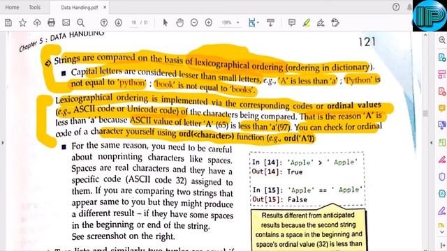Click the heading 'Strings are compared on the basis'

[118, 59]
